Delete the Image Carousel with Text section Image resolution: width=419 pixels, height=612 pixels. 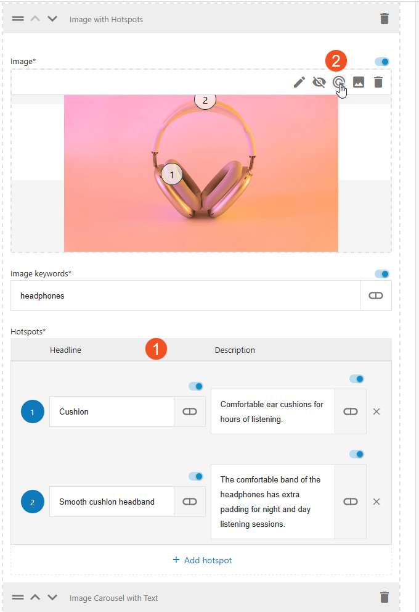click(x=384, y=597)
